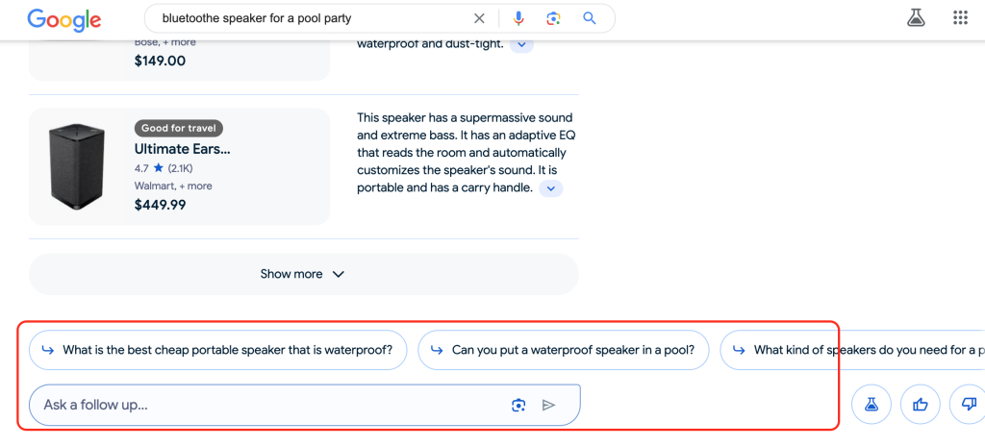Image resolution: width=985 pixels, height=447 pixels.
Task: Click the Google logo
Action: (63, 19)
